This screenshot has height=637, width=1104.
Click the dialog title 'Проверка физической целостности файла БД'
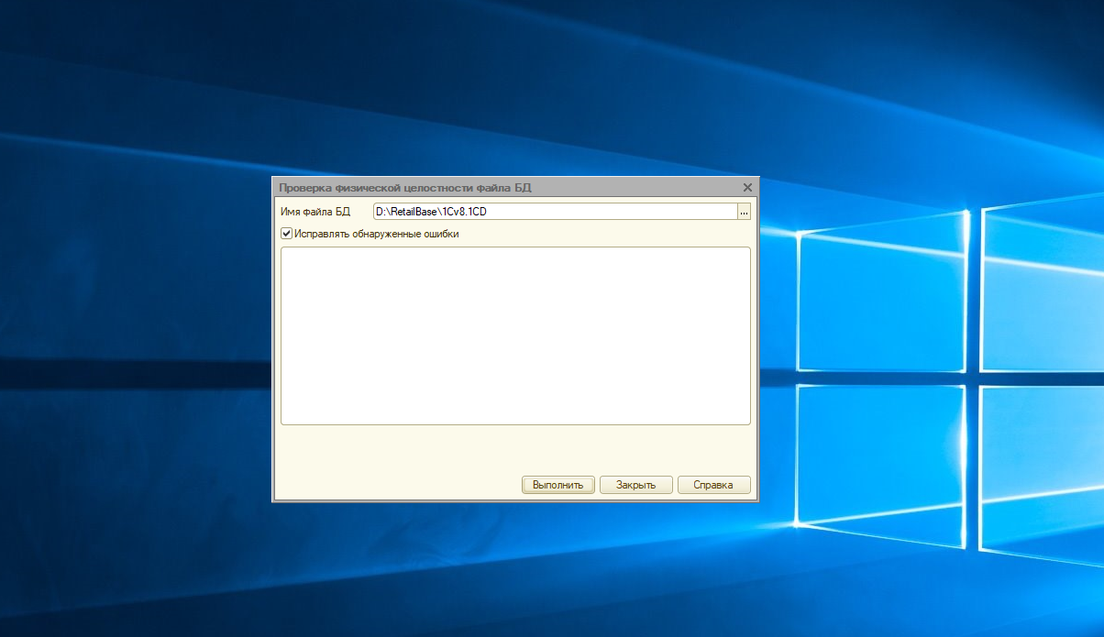[404, 187]
